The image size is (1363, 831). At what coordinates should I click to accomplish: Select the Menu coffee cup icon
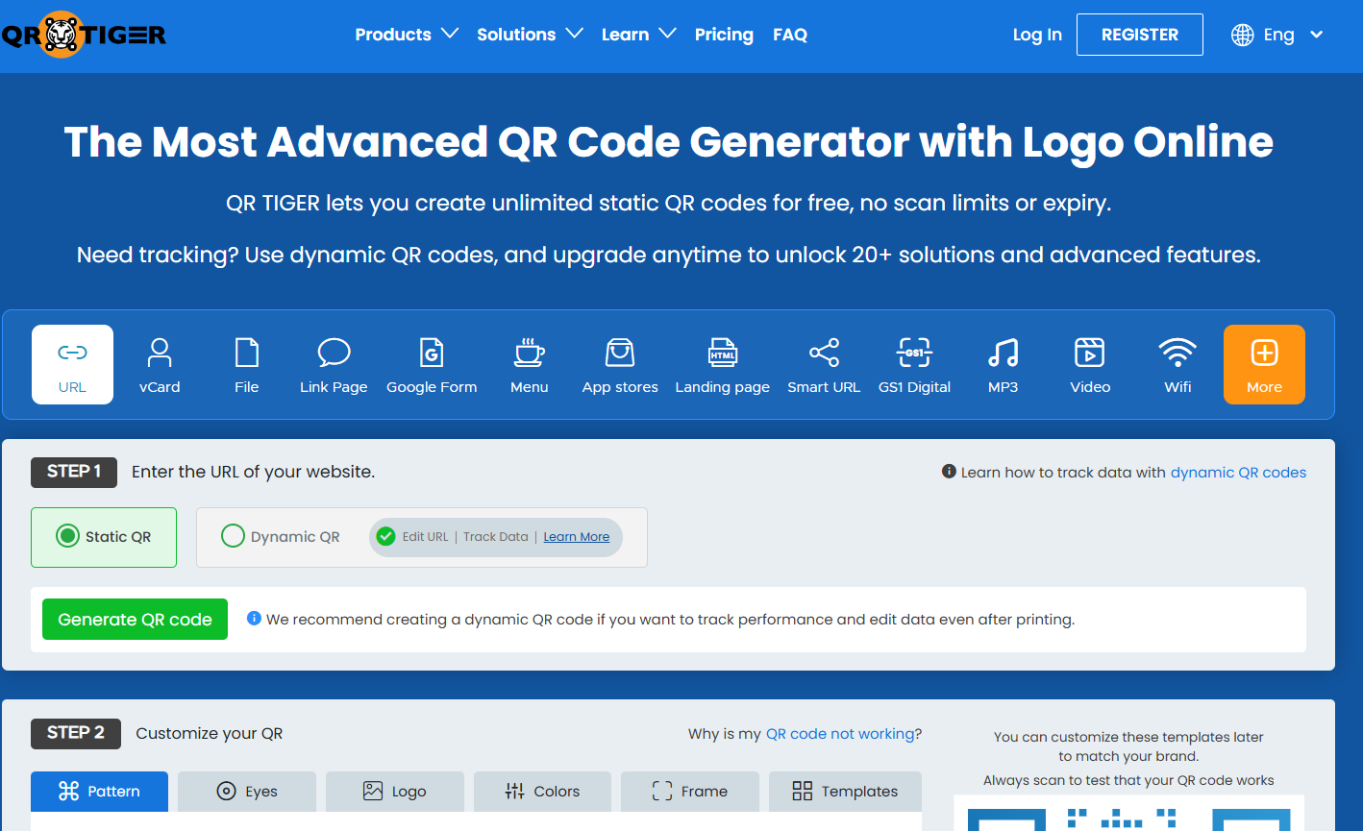(x=529, y=354)
